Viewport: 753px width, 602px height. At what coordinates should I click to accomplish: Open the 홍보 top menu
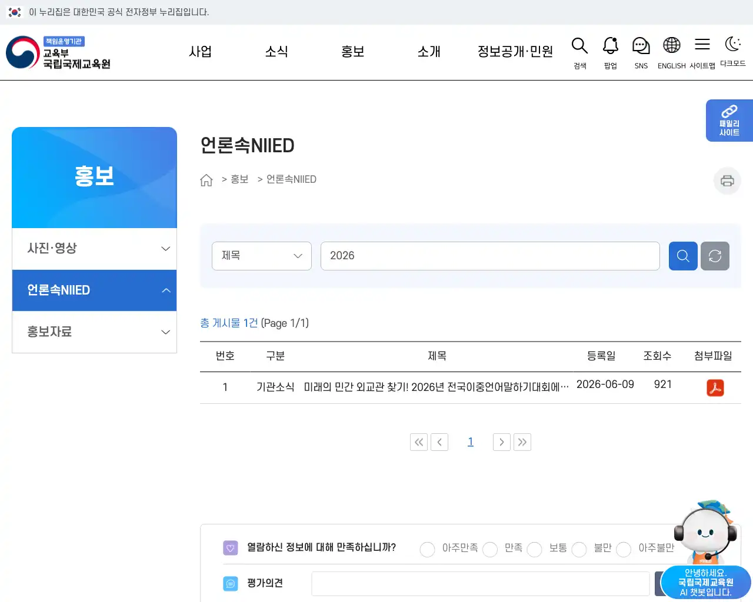353,52
